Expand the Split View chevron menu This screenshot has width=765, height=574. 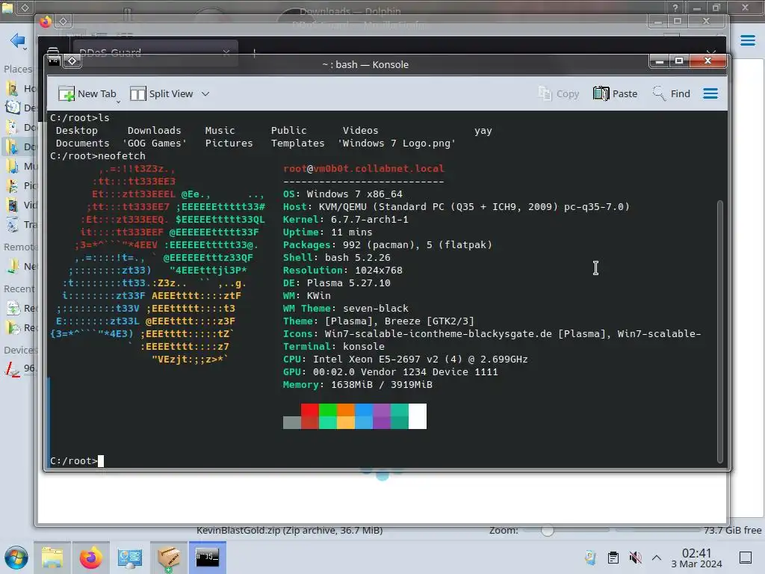point(205,93)
